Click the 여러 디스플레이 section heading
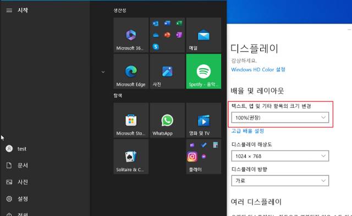 (x=256, y=202)
